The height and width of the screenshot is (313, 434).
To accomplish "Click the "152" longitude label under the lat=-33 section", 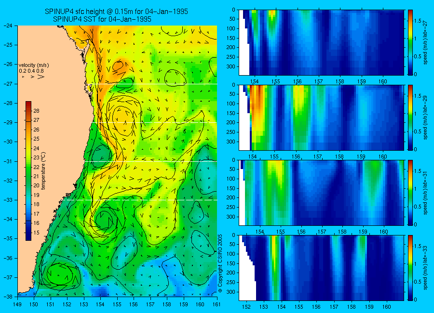I will tap(246, 307).
